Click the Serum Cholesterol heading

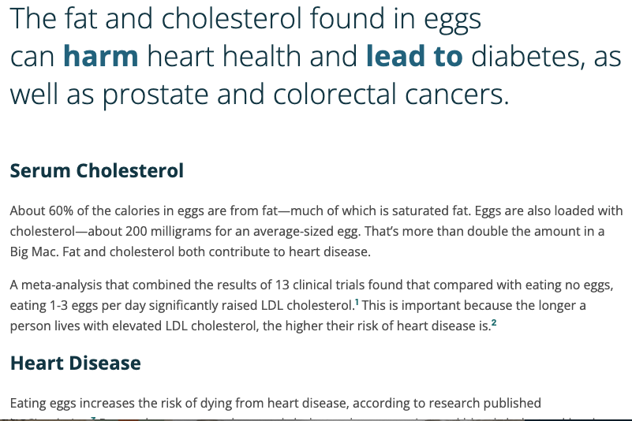click(x=96, y=170)
